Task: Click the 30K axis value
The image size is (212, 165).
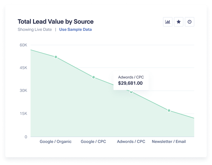Action: (23, 91)
